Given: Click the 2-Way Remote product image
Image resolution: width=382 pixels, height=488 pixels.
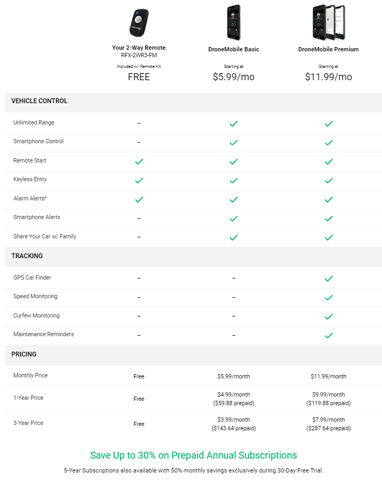Looking at the screenshot, I should 139,23.
